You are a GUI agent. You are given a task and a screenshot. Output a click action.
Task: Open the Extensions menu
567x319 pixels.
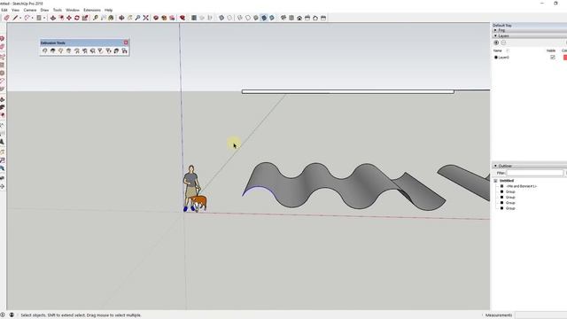point(92,10)
